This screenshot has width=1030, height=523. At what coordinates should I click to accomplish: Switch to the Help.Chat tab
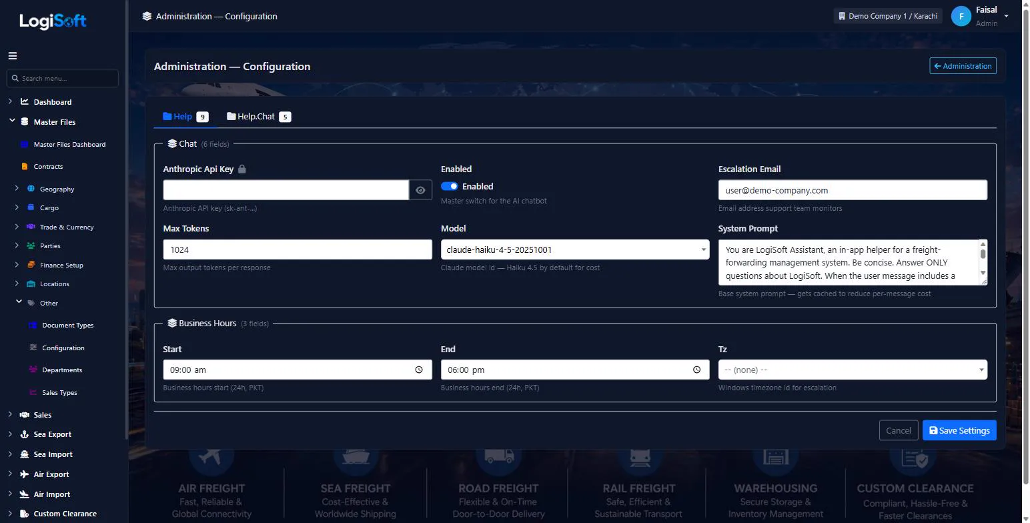click(259, 117)
